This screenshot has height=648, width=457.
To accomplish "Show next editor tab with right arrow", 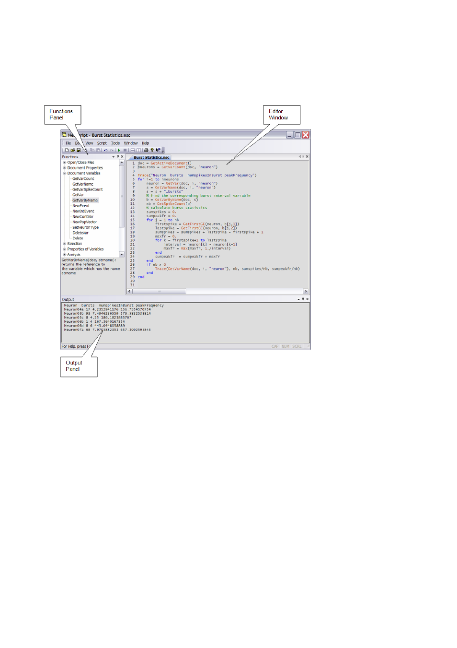I will (x=303, y=156).
